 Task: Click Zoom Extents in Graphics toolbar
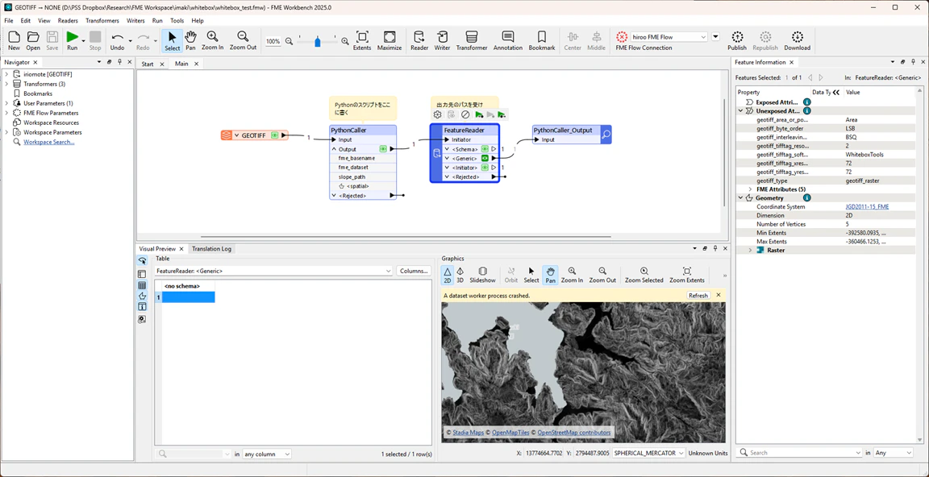pos(687,274)
